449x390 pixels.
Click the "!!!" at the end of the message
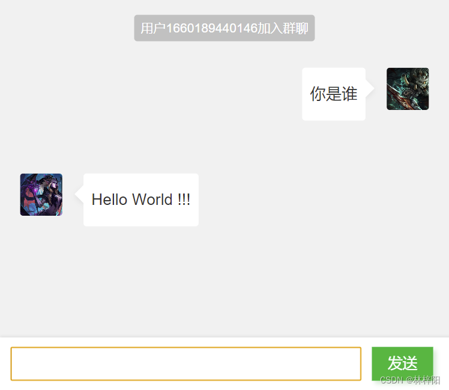184,200
